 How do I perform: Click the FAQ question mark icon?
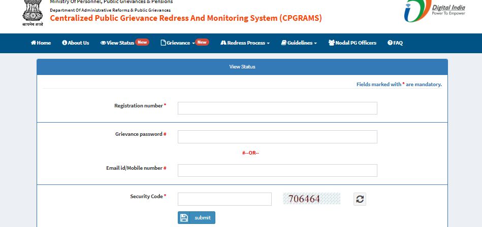pos(390,43)
